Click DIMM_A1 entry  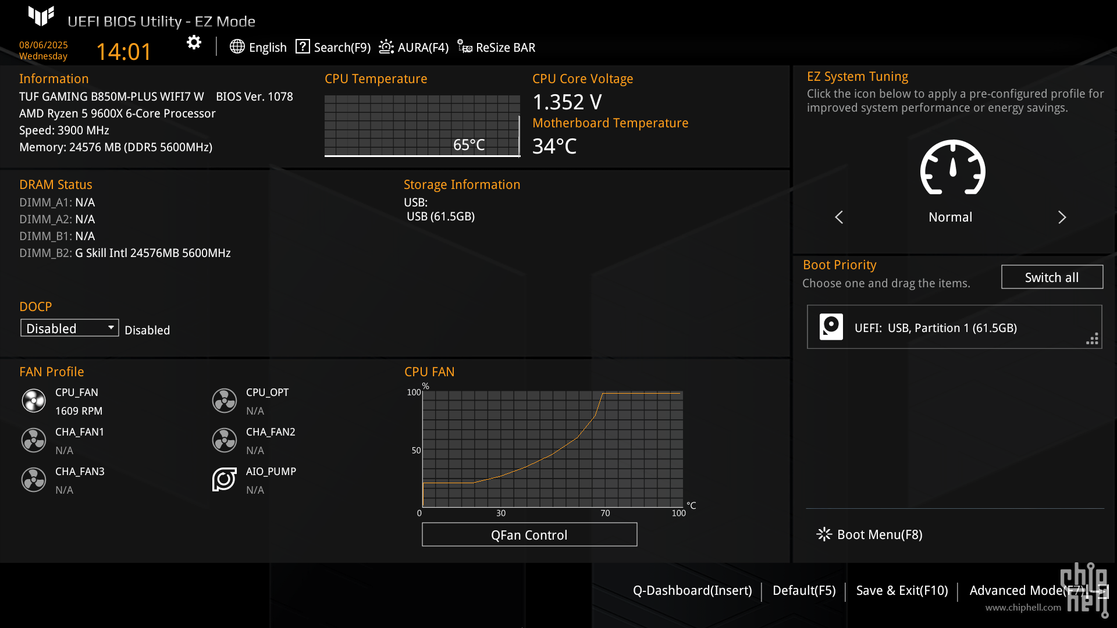[57, 203]
